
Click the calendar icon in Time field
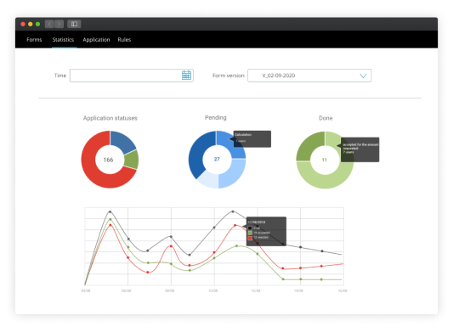pos(186,76)
